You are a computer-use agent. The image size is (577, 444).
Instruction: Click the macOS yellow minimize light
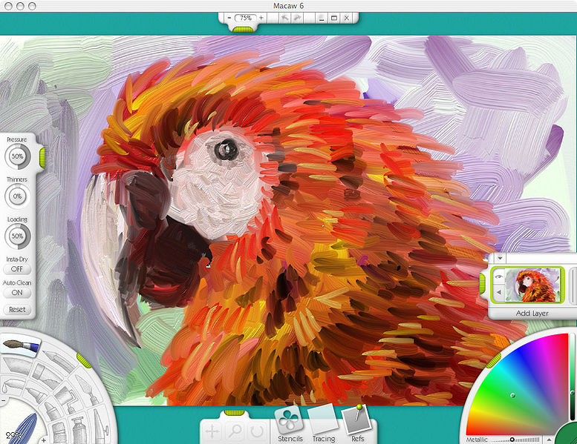click(x=20, y=6)
